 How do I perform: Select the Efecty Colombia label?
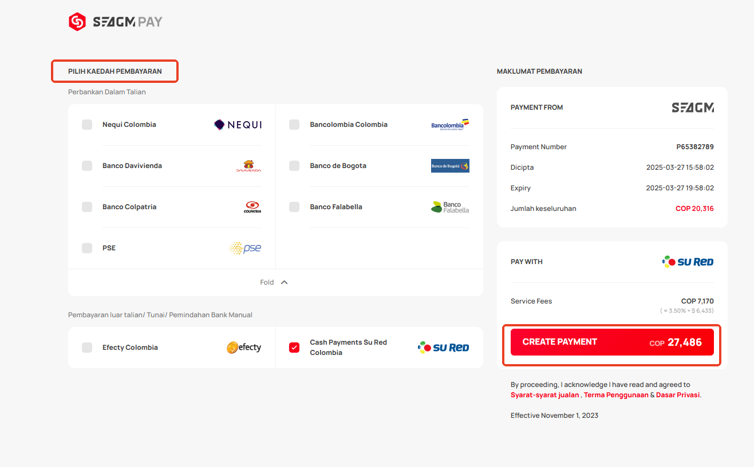point(130,348)
